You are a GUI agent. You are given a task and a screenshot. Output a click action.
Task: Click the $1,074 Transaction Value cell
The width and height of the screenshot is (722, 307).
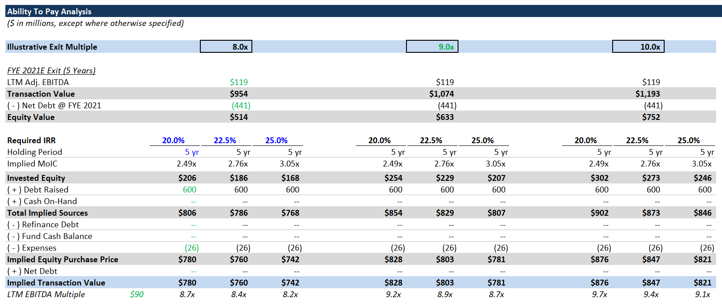pos(441,94)
